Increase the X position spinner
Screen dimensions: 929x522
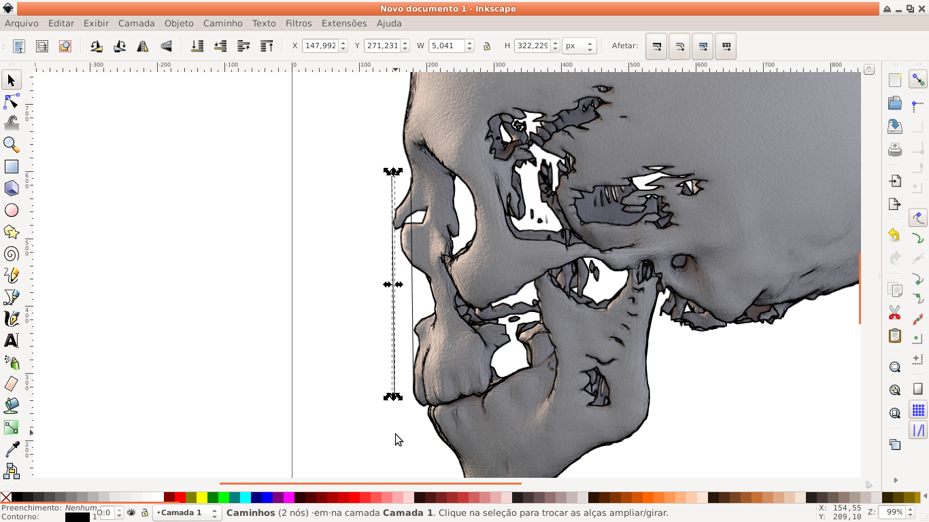point(343,43)
